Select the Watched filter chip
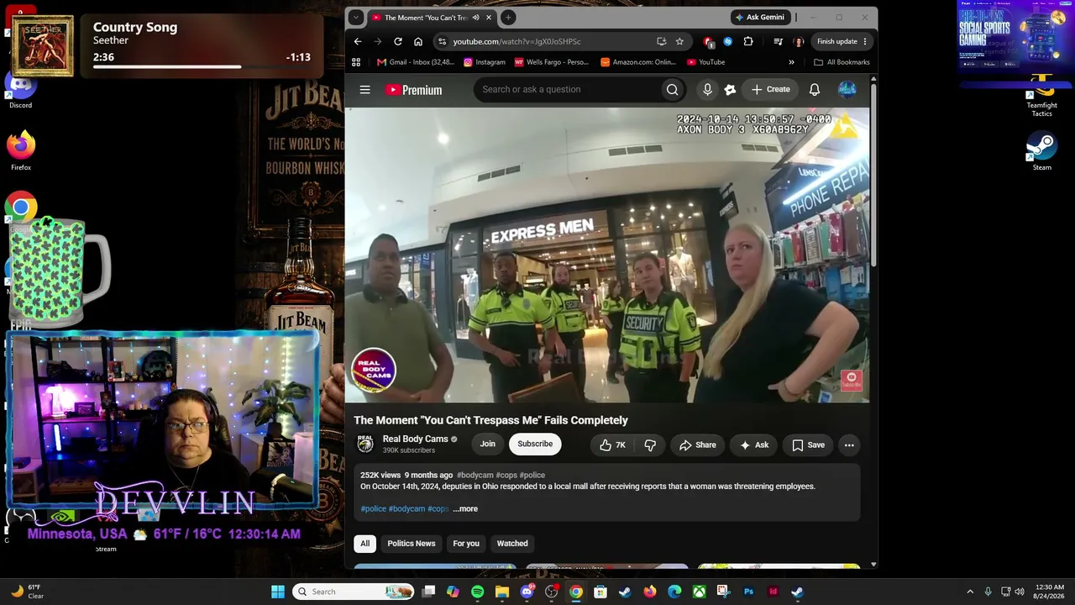The height and width of the screenshot is (605, 1075). tap(512, 544)
